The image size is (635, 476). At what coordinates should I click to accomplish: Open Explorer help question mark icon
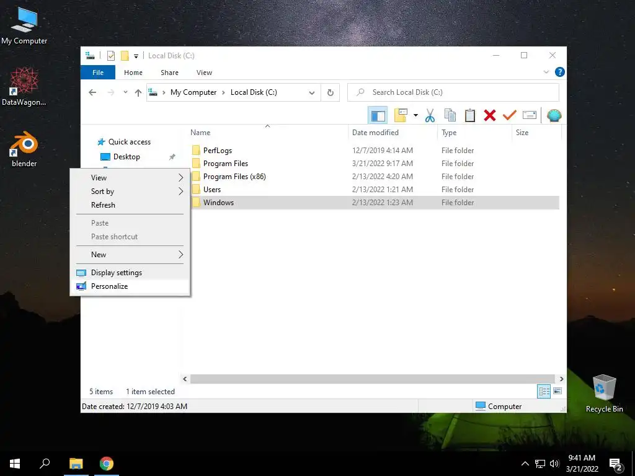560,72
